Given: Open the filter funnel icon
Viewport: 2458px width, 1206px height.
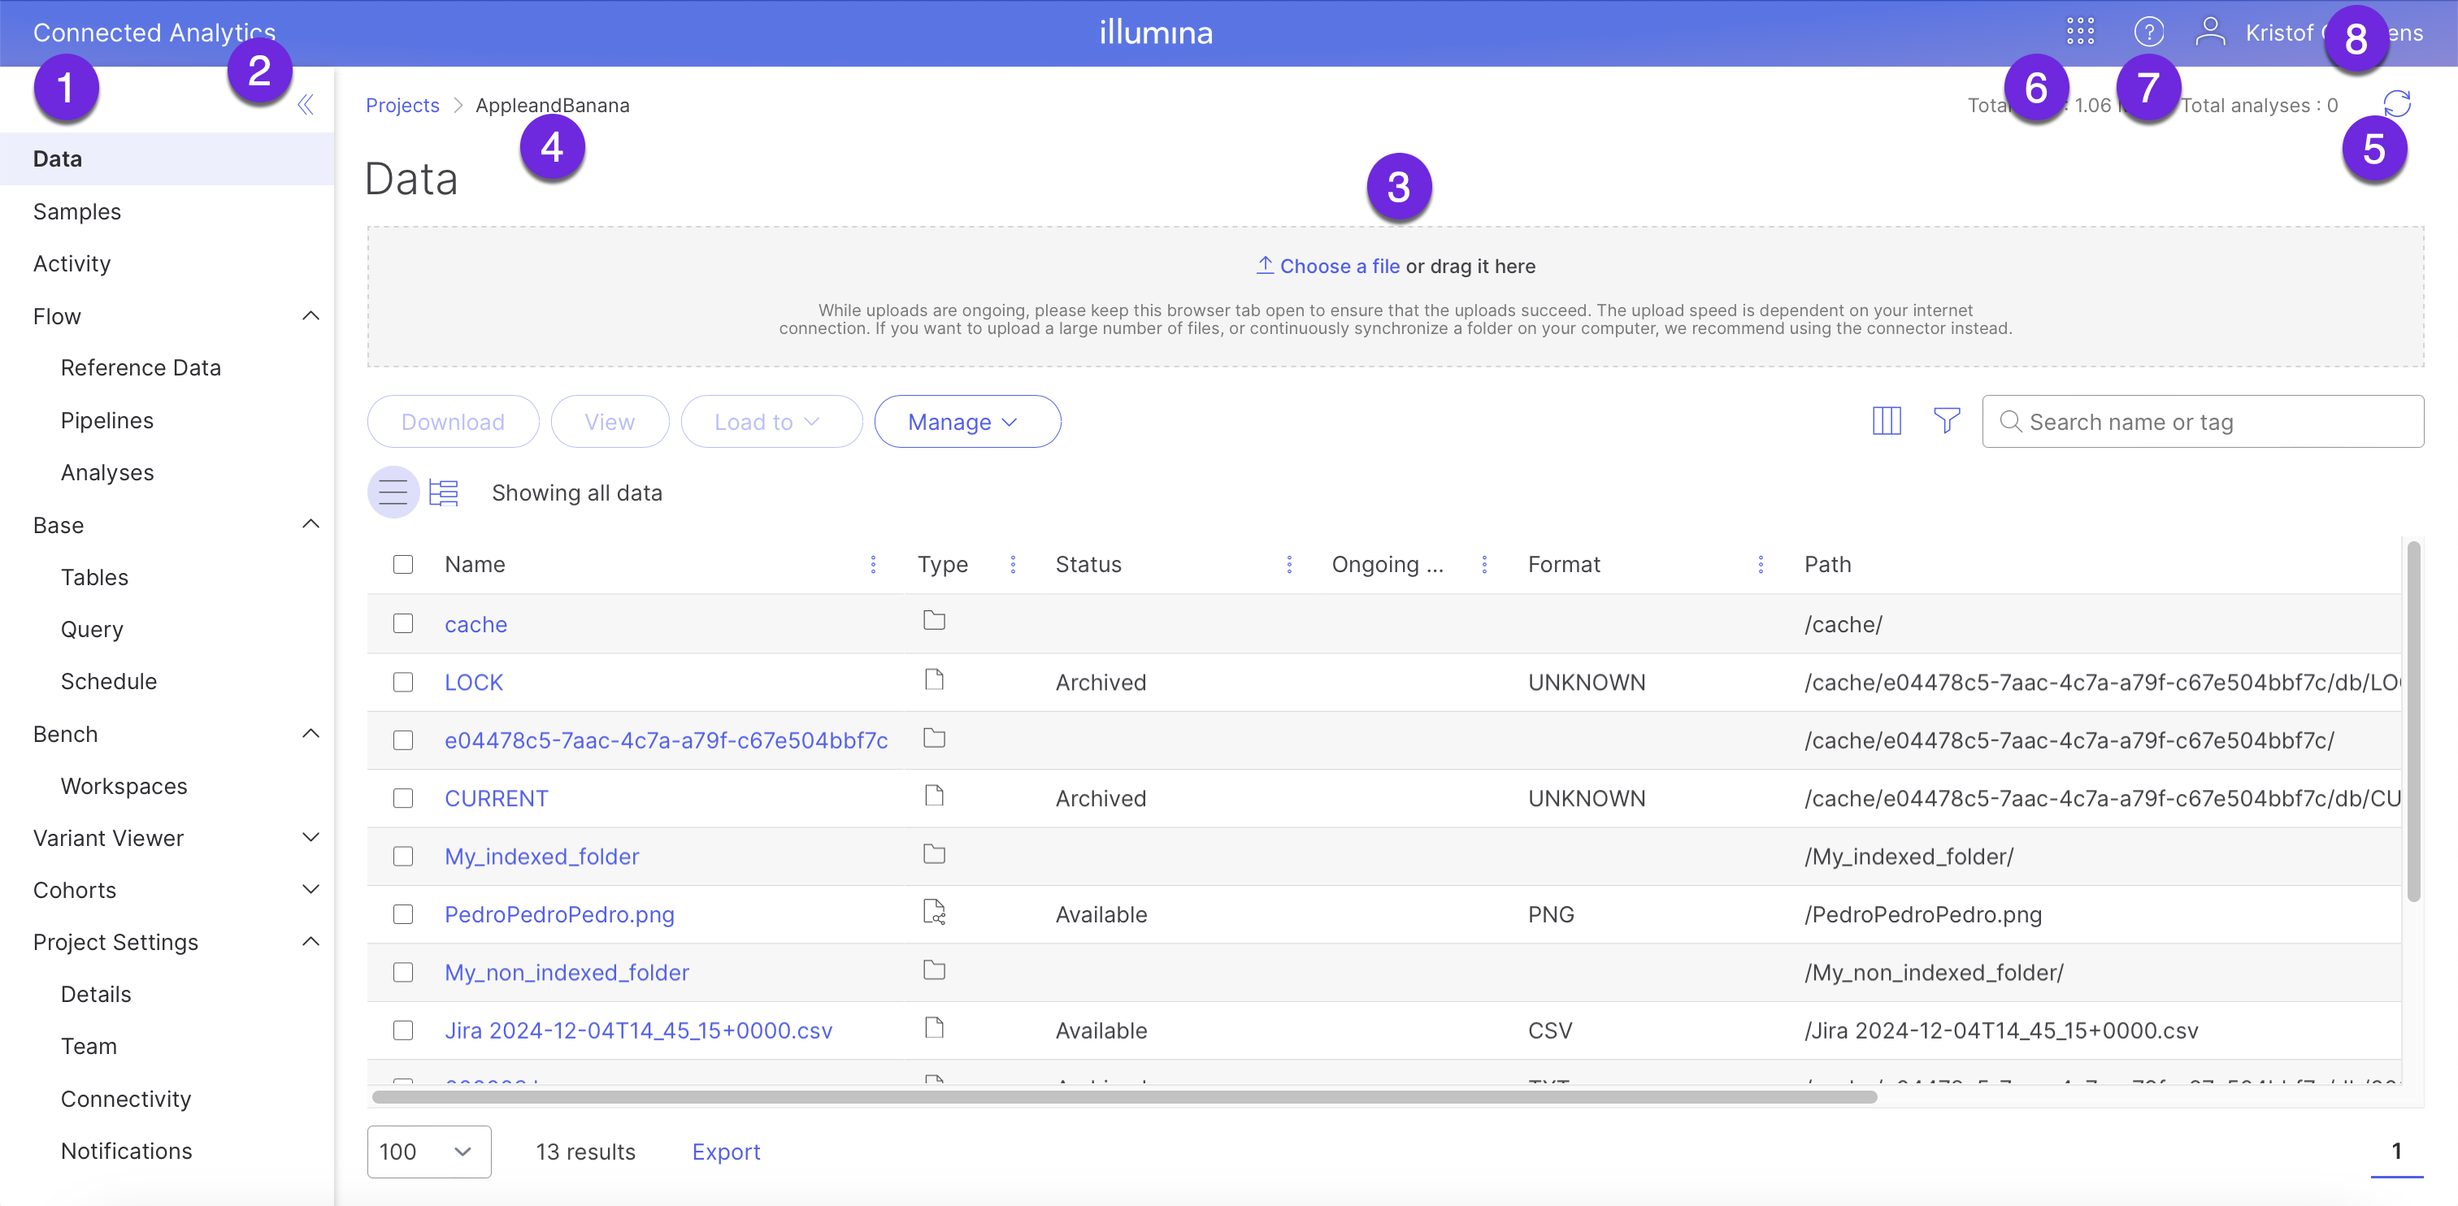Looking at the screenshot, I should [1947, 421].
